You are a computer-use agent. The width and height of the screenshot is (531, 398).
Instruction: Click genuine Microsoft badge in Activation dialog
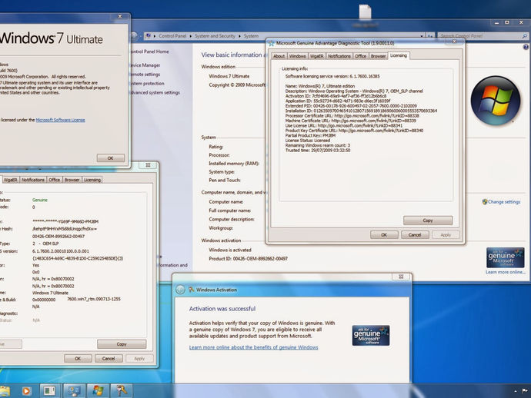(x=371, y=336)
